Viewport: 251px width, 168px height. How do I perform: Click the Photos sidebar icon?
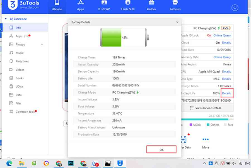coord(11,44)
